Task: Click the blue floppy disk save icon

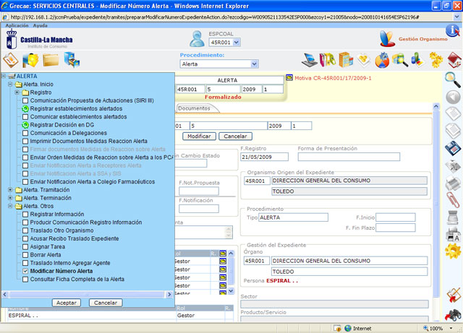Action: coord(453,148)
